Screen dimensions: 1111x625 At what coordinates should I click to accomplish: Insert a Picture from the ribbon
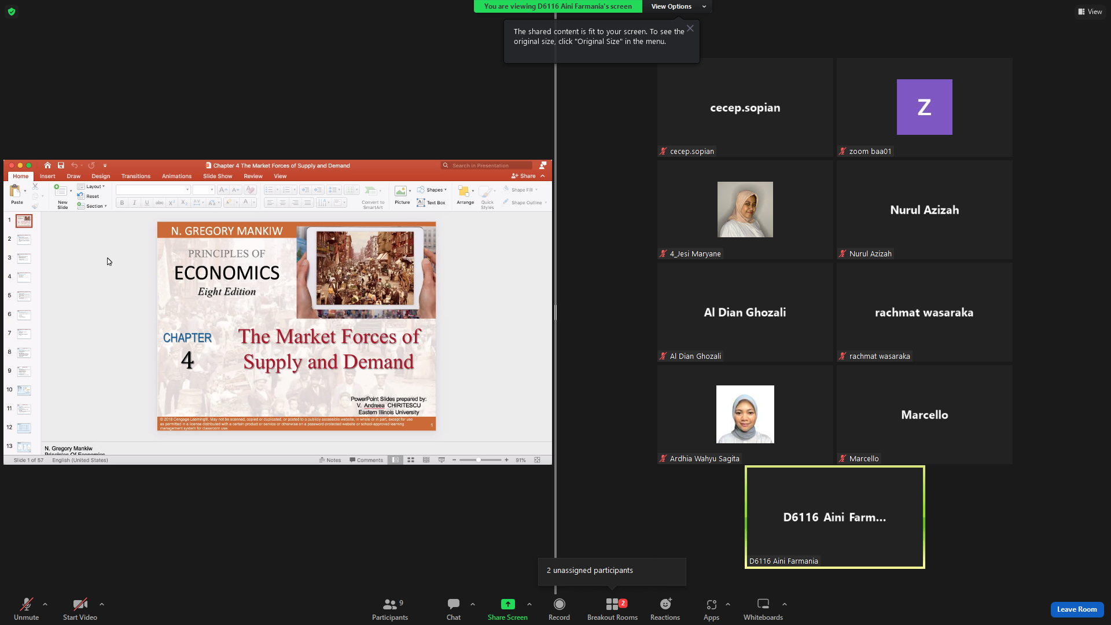pos(402,195)
